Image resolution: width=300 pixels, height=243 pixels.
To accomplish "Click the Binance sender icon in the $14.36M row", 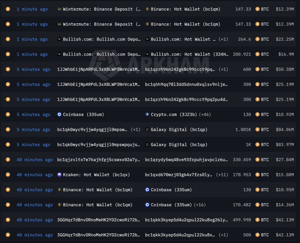I will pos(59,205).
